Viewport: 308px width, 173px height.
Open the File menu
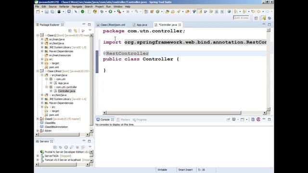pyautogui.click(x=37, y=6)
